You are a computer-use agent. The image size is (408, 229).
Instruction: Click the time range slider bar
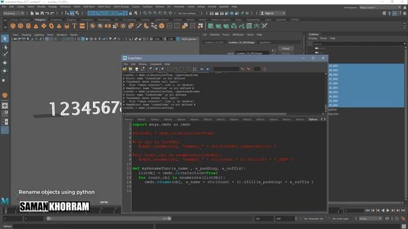point(109,219)
